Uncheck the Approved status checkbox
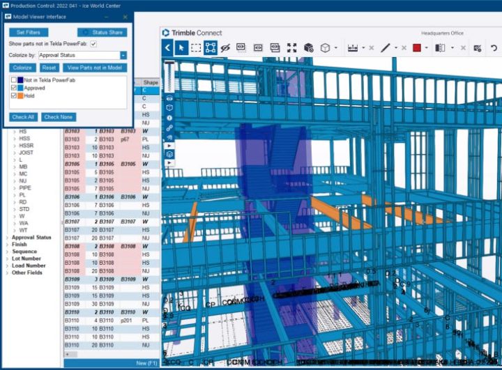The width and height of the screenshot is (502, 370). click(14, 88)
